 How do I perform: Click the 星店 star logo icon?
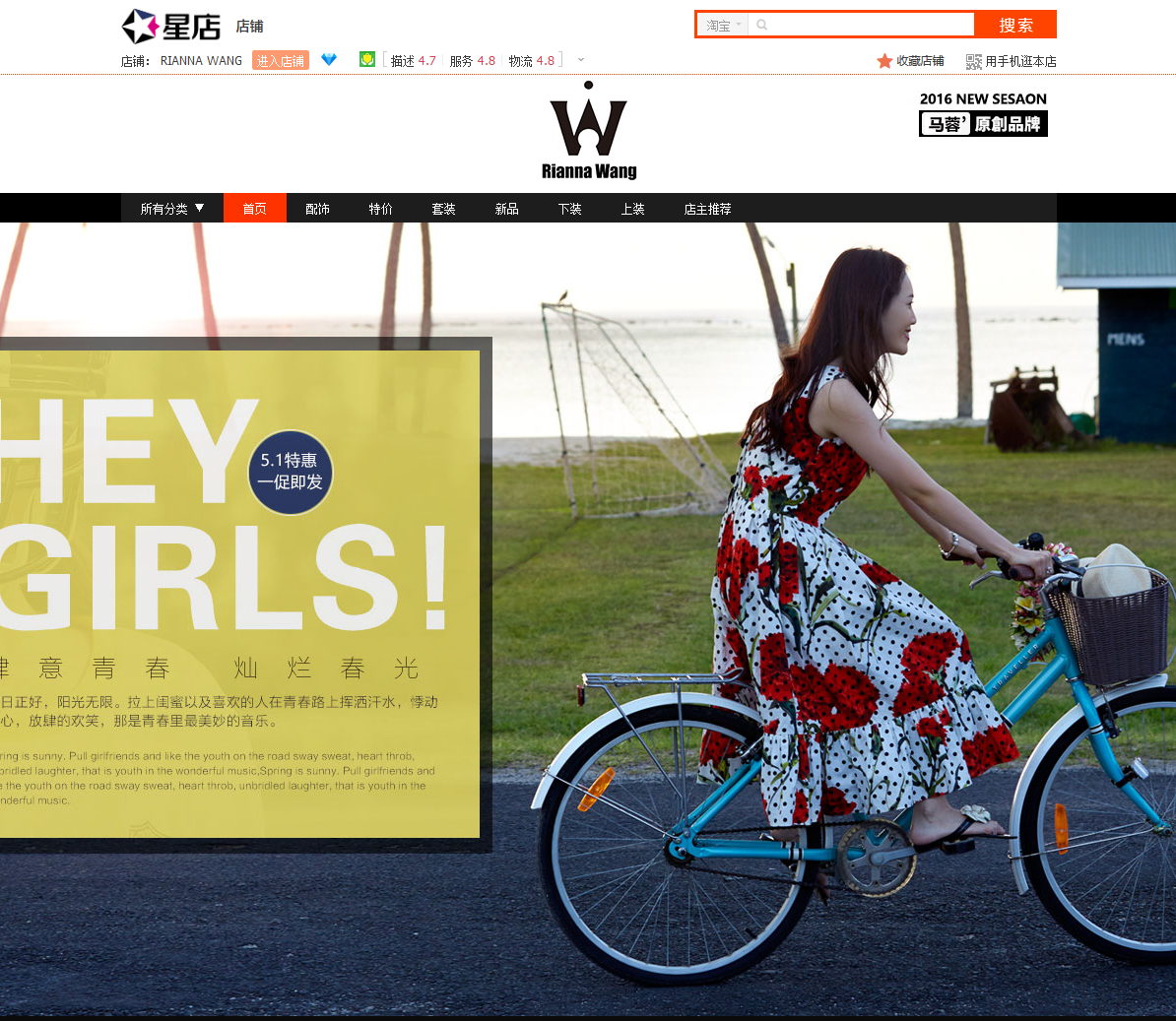[140, 27]
